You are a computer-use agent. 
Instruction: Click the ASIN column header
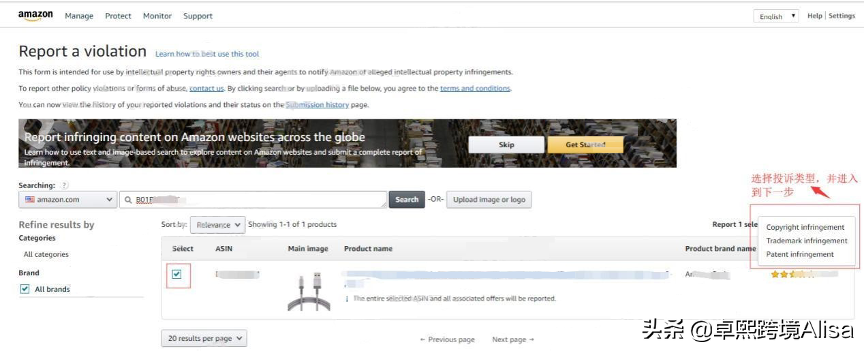(223, 249)
